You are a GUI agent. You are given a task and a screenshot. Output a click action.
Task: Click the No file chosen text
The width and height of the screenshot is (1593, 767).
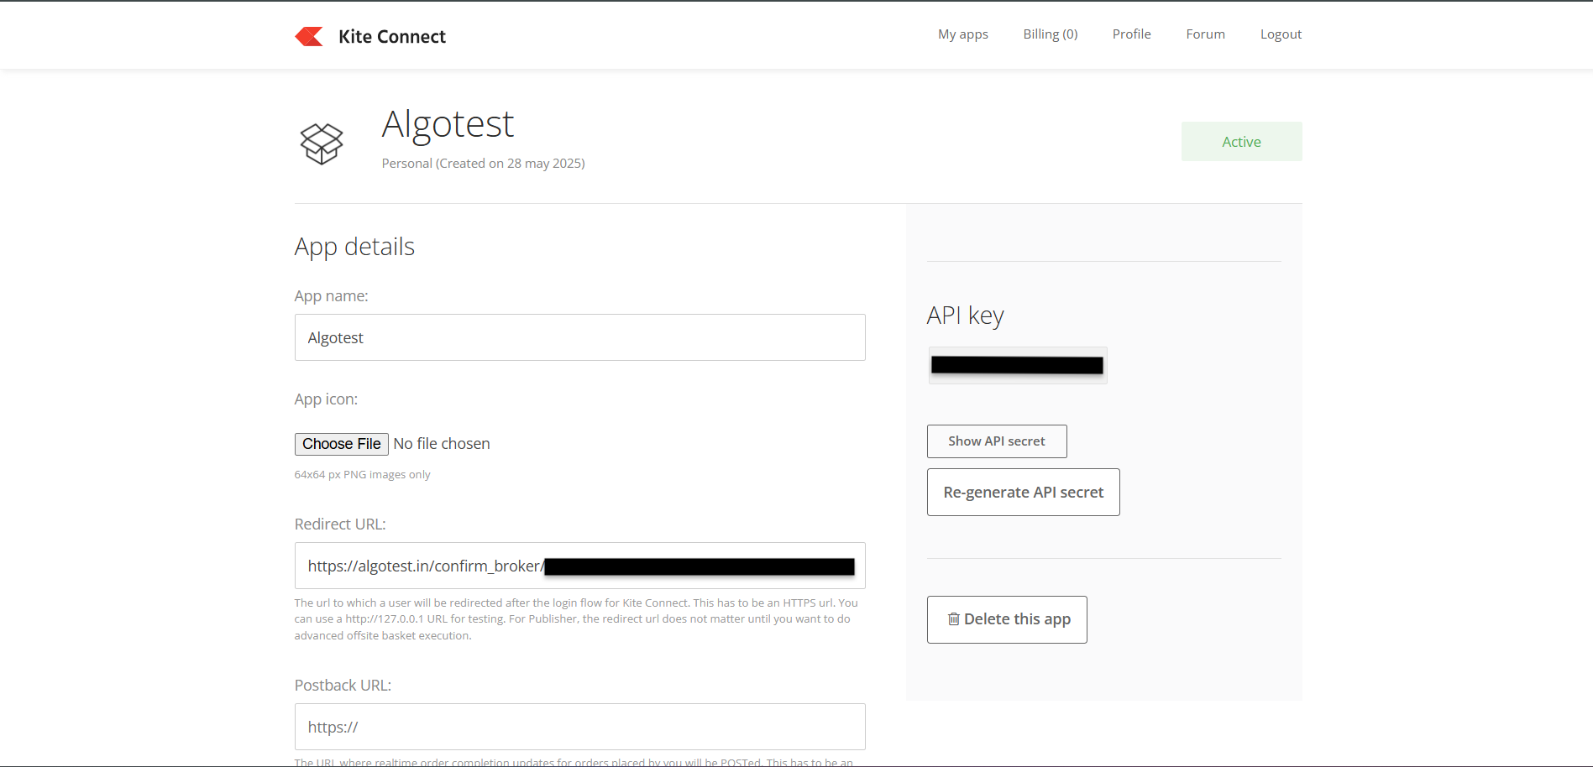click(x=442, y=444)
